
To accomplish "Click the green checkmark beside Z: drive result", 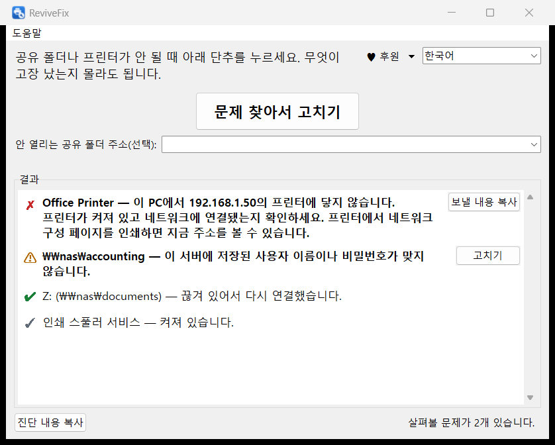I will point(30,296).
